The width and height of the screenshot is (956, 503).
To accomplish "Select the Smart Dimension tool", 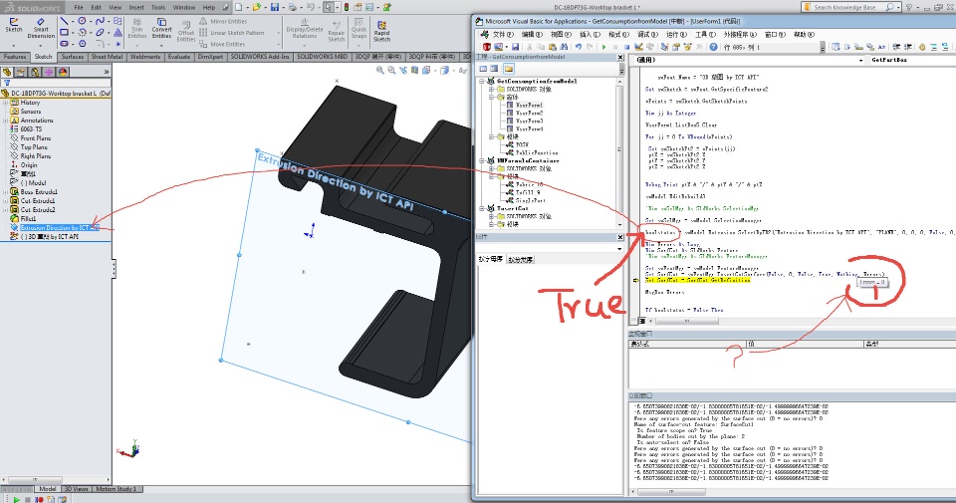I will click(41, 29).
